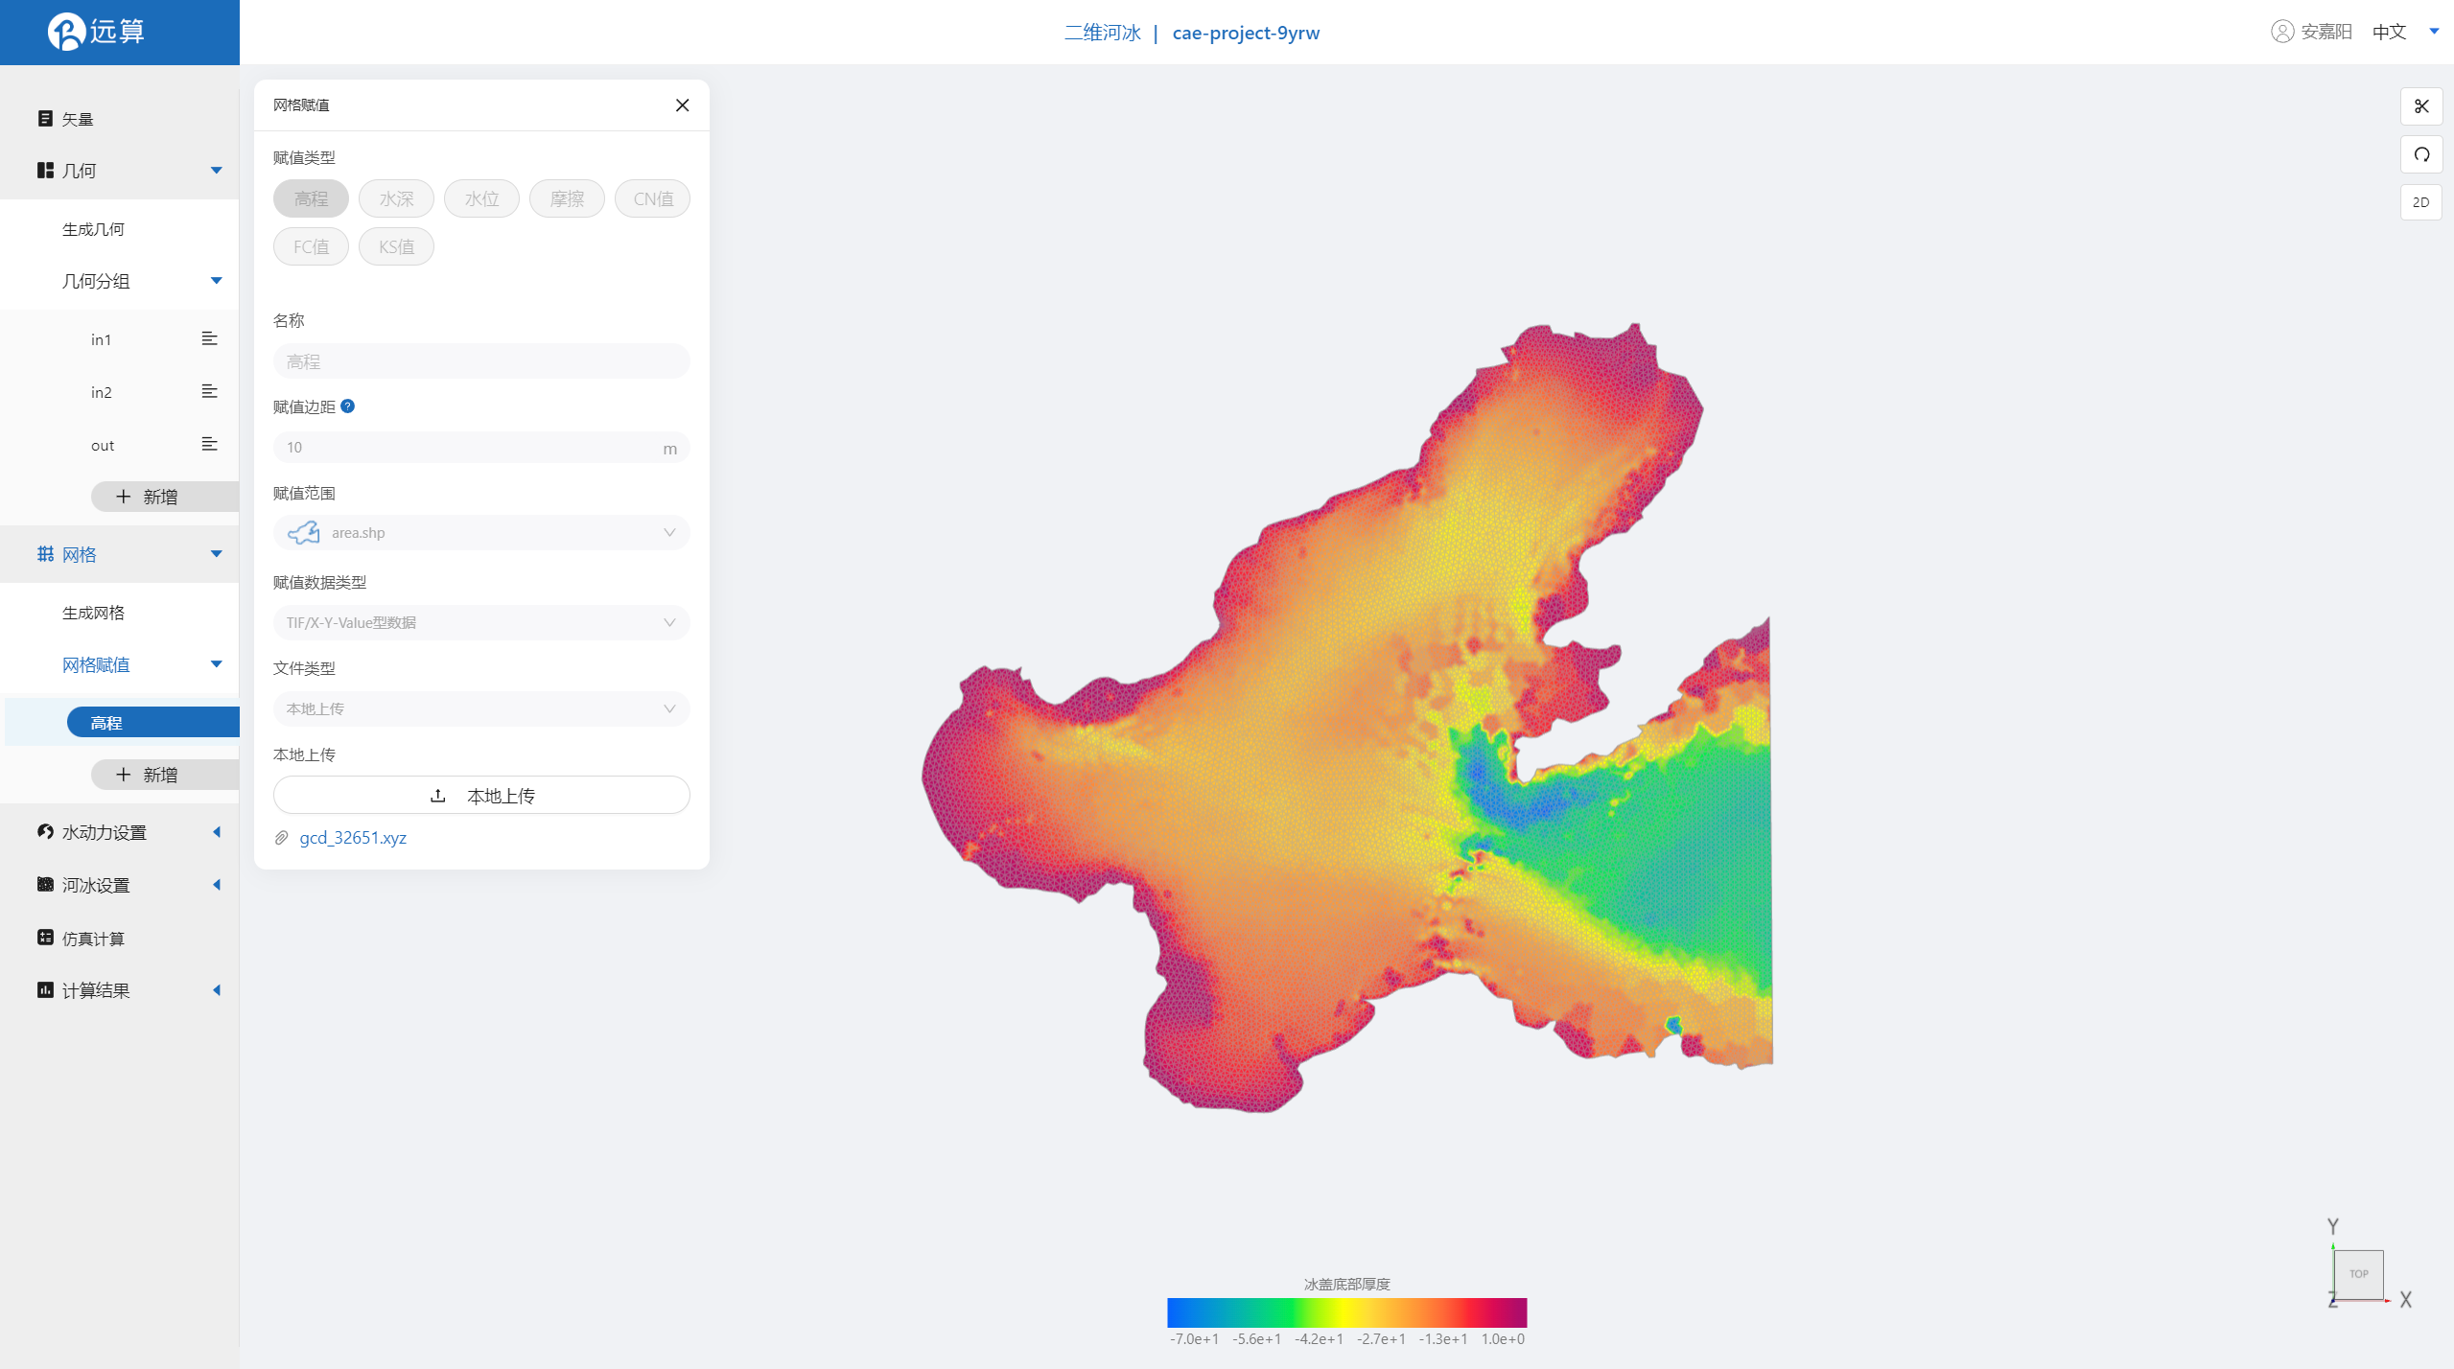Open the options icon for out
The image size is (2454, 1369).
click(x=209, y=444)
